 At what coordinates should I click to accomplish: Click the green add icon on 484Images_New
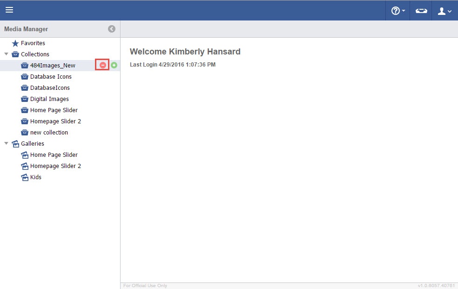point(114,65)
